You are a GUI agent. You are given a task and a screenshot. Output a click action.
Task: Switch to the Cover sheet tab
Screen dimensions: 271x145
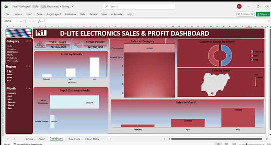(x=29, y=139)
